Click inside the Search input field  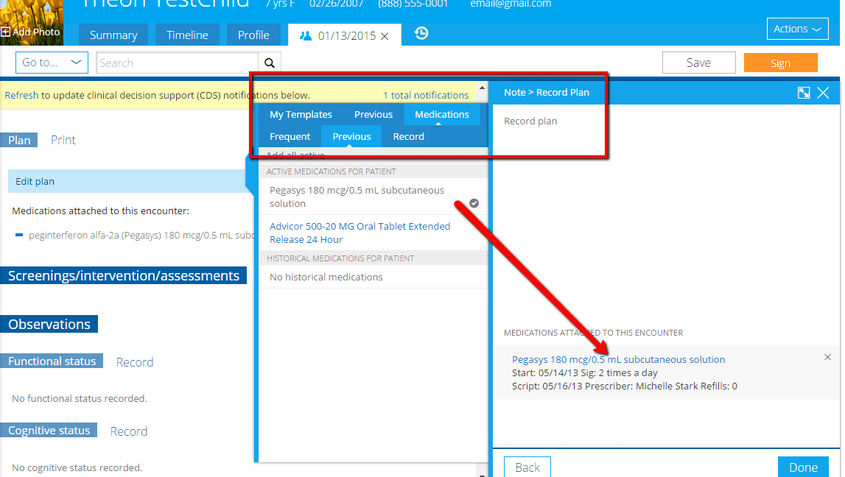(x=177, y=63)
